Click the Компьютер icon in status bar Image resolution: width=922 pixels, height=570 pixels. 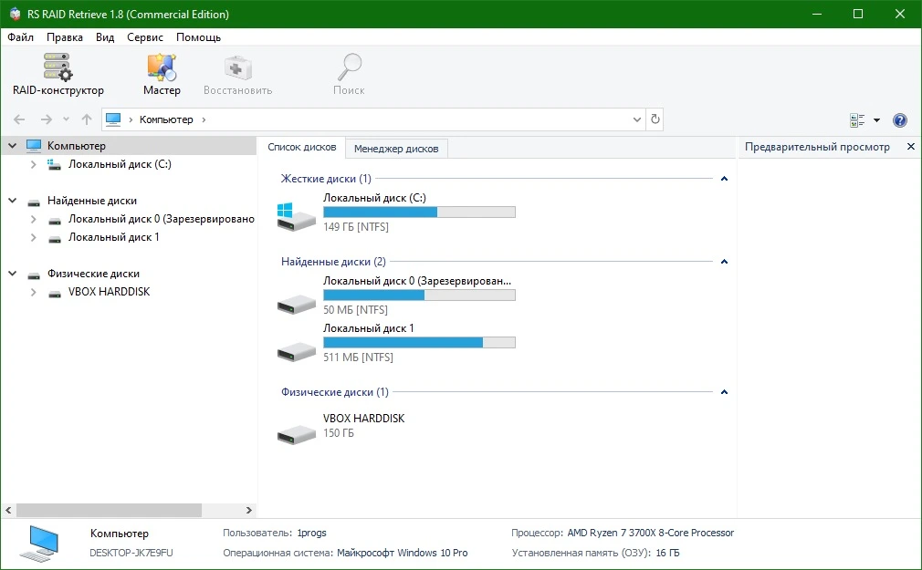coord(39,544)
